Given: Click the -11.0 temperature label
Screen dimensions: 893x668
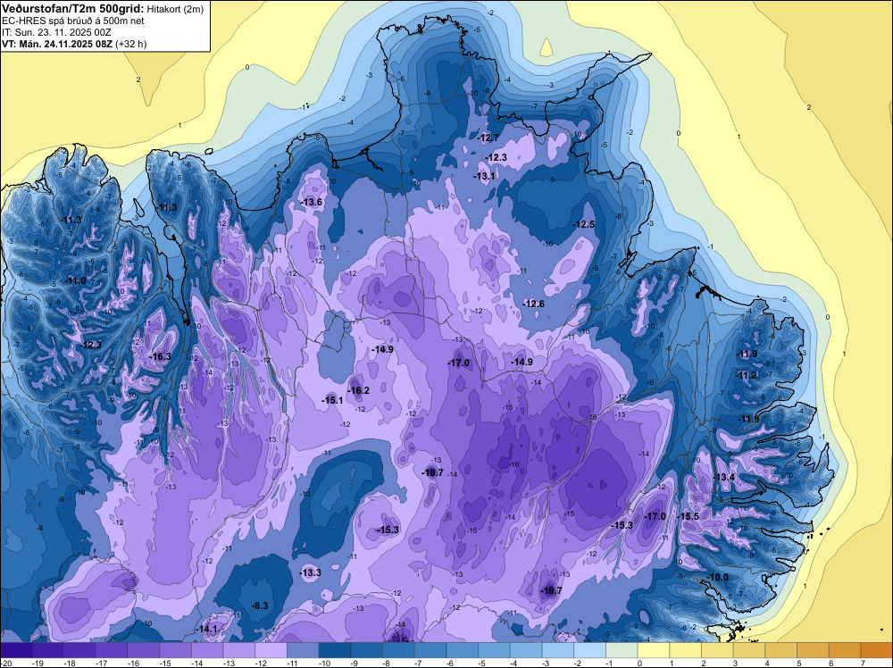Looking at the screenshot, I should point(75,280).
